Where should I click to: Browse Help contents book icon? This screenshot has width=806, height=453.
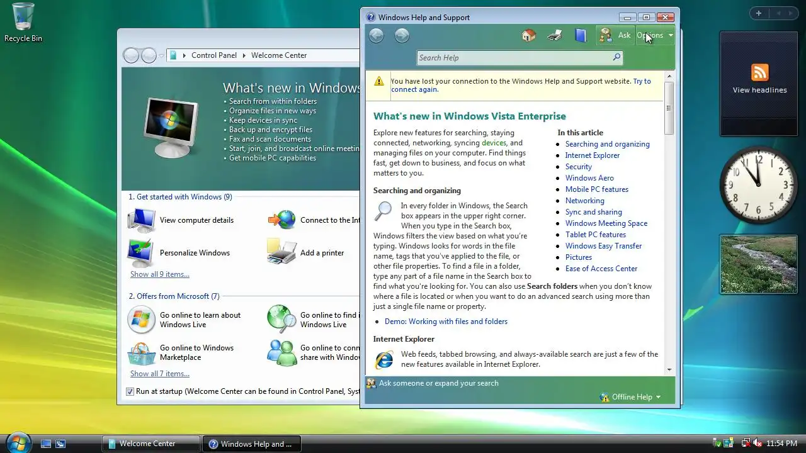tap(581, 35)
